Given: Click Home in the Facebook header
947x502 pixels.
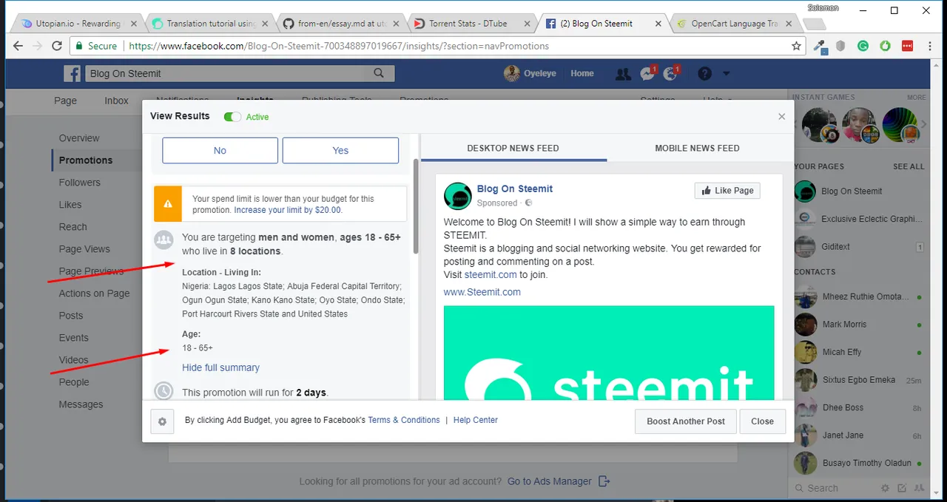Looking at the screenshot, I should pos(582,73).
